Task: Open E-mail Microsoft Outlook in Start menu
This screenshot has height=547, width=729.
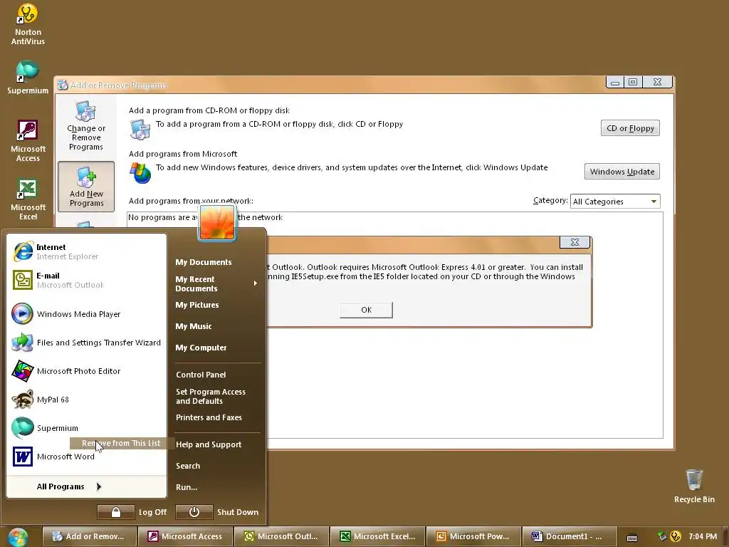Action: 87,280
